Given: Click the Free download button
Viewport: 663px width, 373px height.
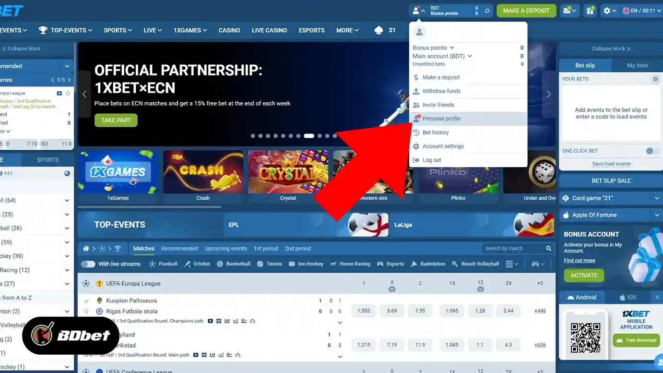Looking at the screenshot, I should click(x=636, y=340).
